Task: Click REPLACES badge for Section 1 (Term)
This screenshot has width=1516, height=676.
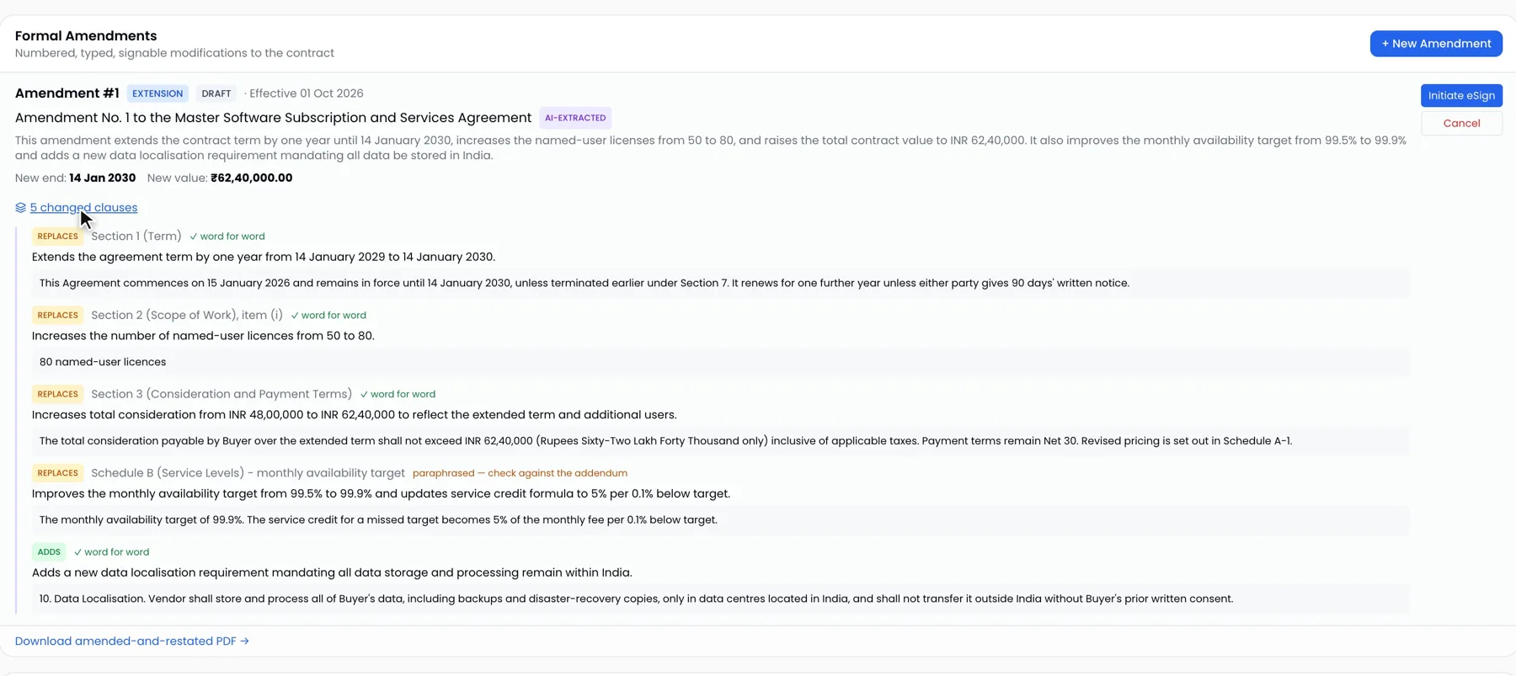Action: point(57,237)
